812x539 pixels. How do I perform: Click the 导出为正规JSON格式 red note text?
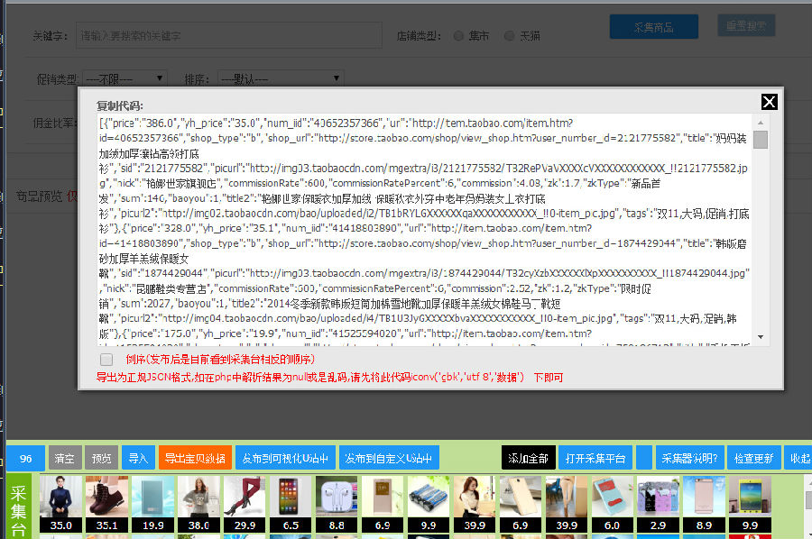pos(329,377)
